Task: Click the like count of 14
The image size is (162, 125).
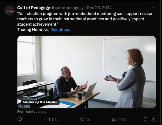Action: pos(88,120)
